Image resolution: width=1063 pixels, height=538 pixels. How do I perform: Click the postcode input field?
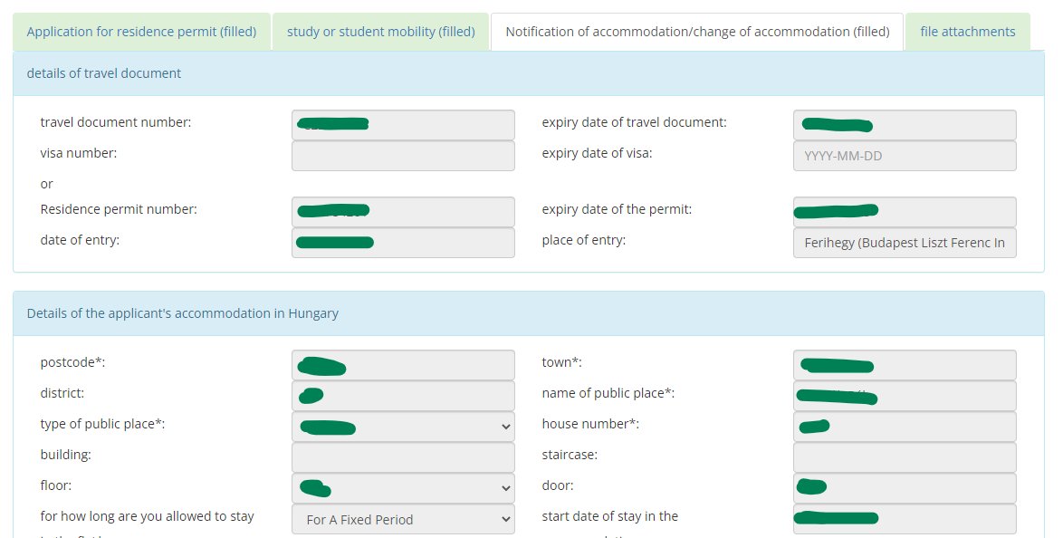403,365
